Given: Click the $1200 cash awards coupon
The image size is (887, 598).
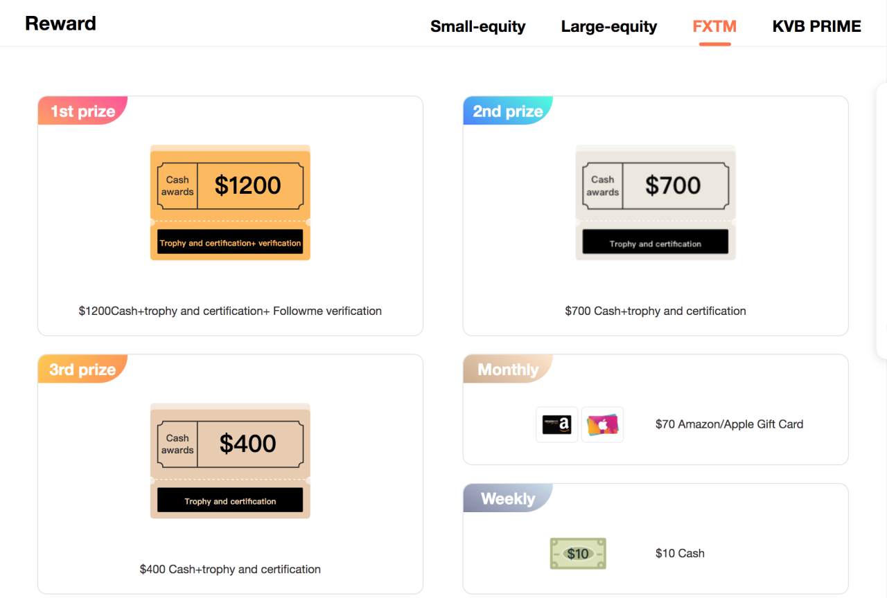Looking at the screenshot, I should (x=230, y=203).
